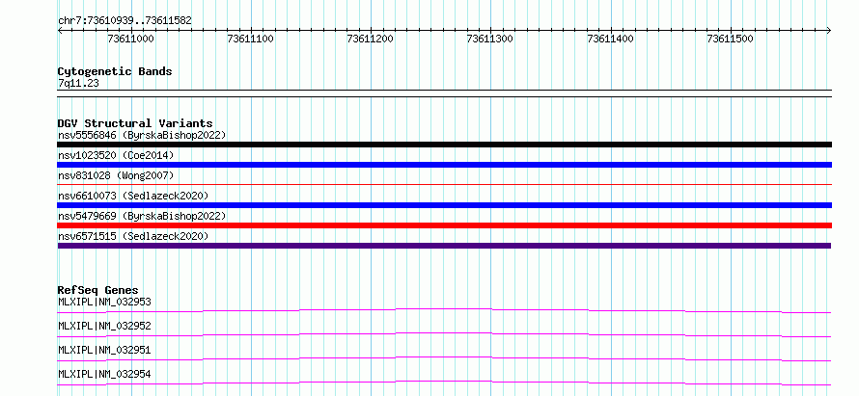Open variant nsv5556846 (ByrskaBishop2022) label

pyautogui.click(x=142, y=135)
